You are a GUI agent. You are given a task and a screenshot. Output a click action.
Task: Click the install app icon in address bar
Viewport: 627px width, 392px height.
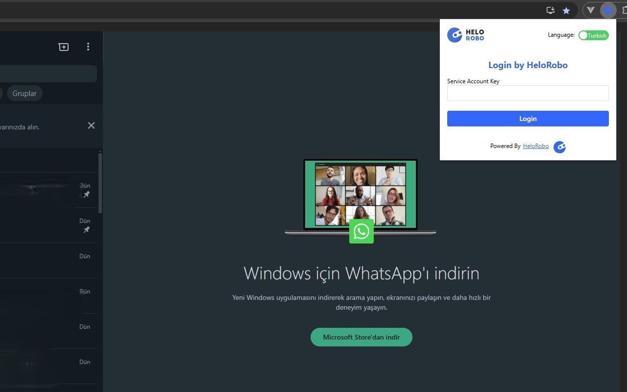551,10
